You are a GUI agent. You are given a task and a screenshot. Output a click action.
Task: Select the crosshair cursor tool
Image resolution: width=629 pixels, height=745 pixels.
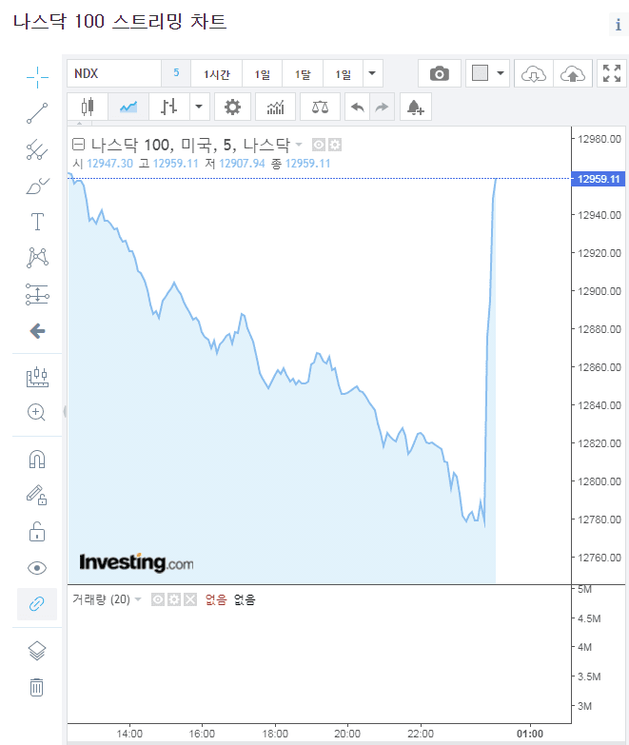37,75
